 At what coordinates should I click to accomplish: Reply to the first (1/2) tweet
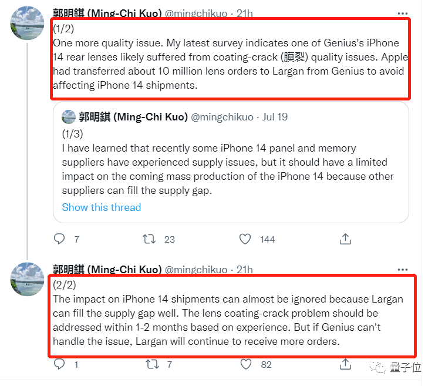point(59,239)
